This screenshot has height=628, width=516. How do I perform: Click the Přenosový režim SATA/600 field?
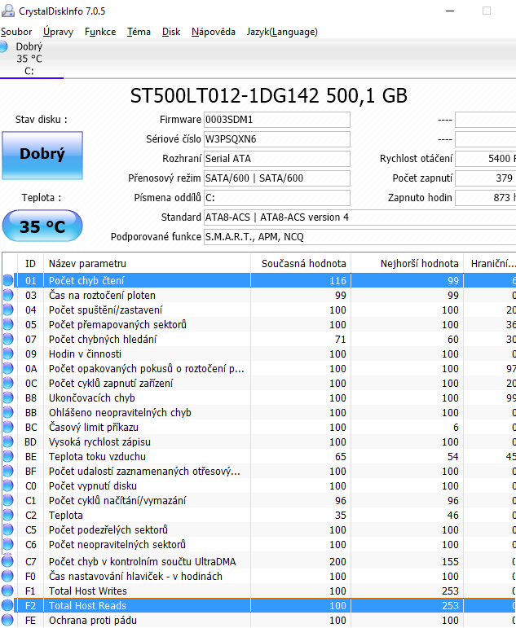[277, 178]
